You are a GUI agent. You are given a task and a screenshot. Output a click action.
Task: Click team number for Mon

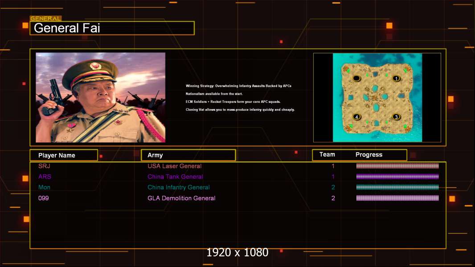pos(333,187)
